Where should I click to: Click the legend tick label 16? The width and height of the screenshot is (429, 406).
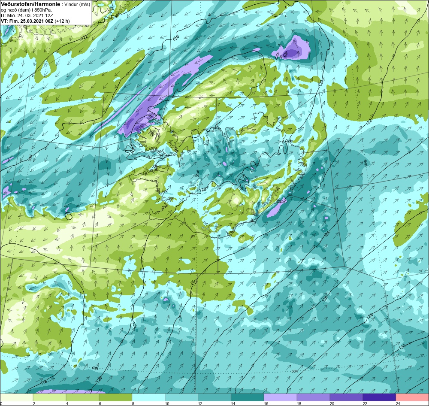266,403
